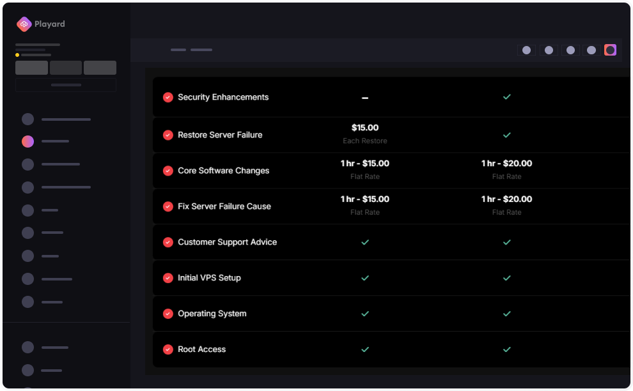Click the first round icon in top bar
Image resolution: width=633 pixels, height=391 pixels.
[x=526, y=50]
